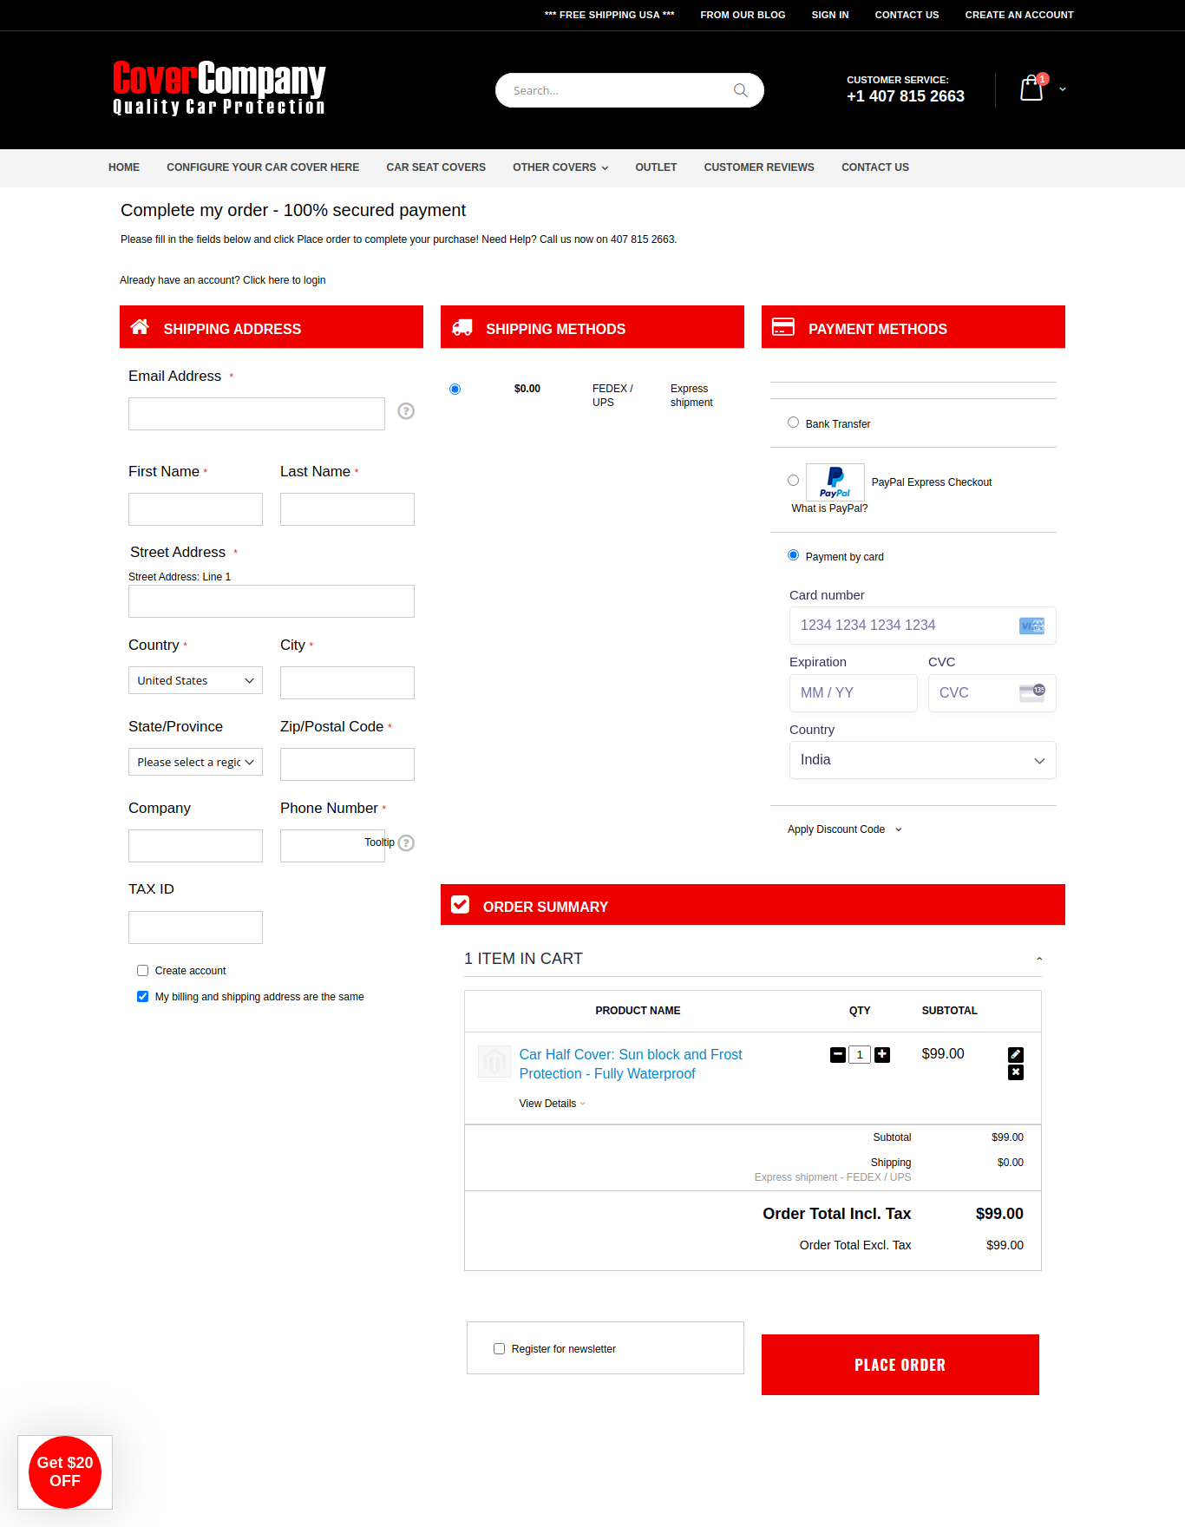1185x1527 pixels.
Task: Decrease item quantity with minus icon
Action: (x=838, y=1055)
